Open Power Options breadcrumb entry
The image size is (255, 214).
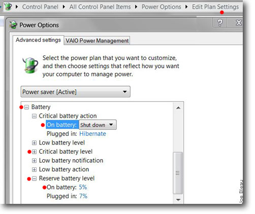point(161,7)
